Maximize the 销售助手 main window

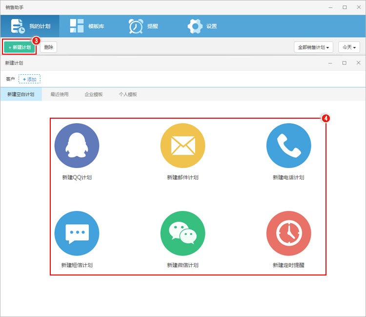coord(345,7)
